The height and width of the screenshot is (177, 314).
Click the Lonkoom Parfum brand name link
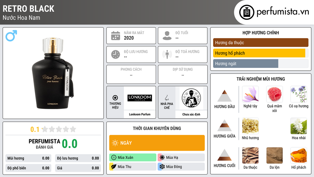[x=140, y=114]
